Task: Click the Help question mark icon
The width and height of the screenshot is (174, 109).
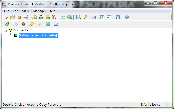Action: [x=127, y=17]
